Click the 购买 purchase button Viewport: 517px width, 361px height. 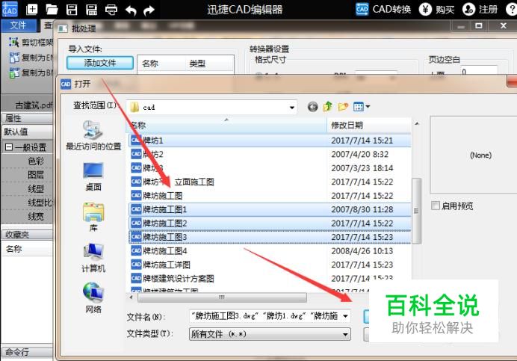pyautogui.click(x=436, y=9)
